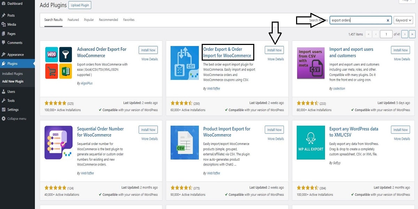Screen dimensions: 418x209
Task: Click the Appearance brush icon
Action: (3, 55)
